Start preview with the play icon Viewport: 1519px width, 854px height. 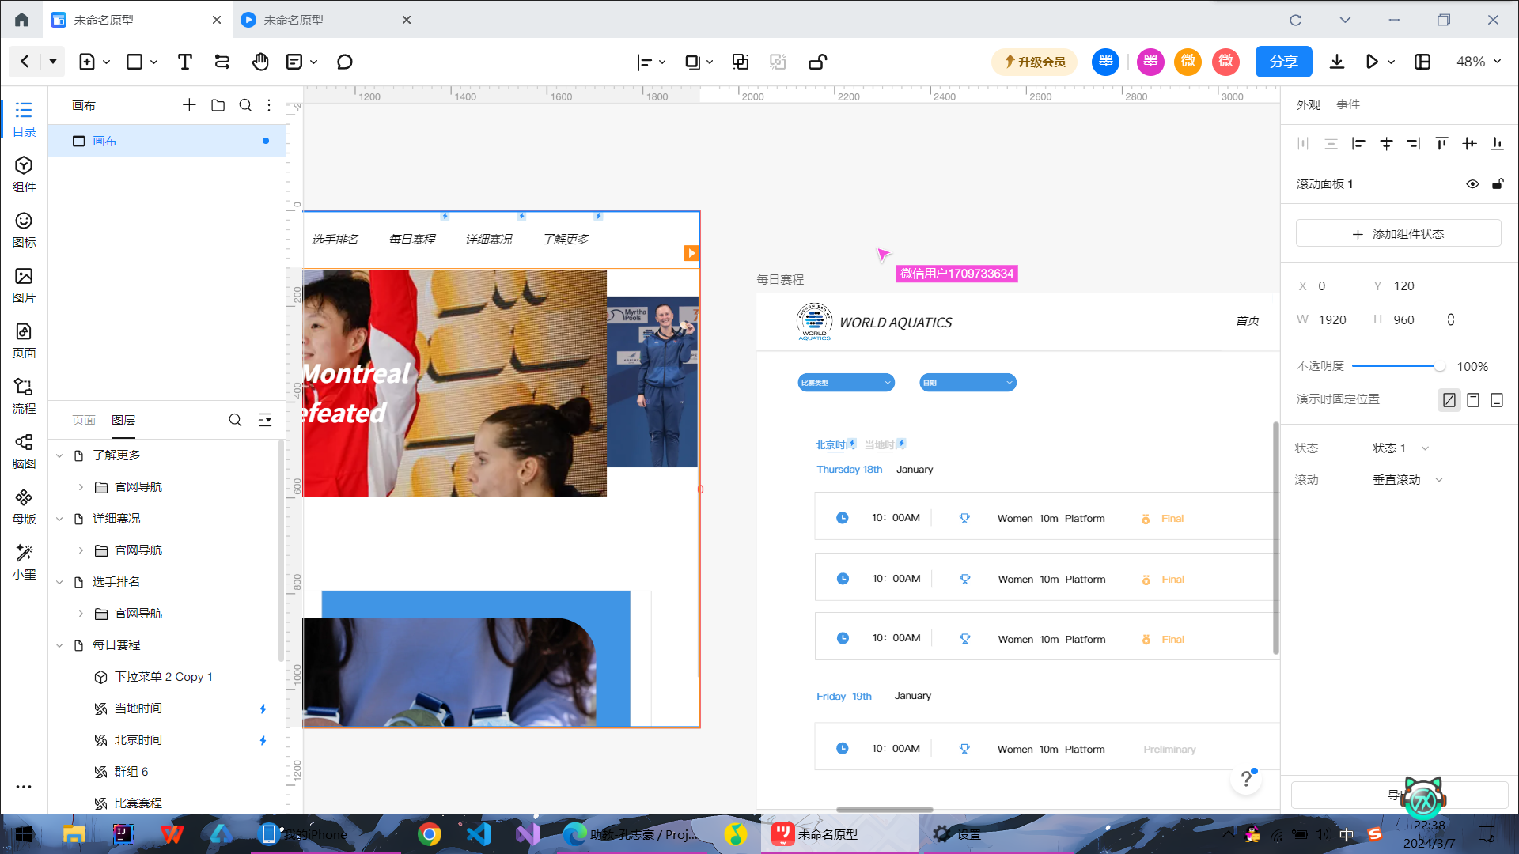[1373, 62]
